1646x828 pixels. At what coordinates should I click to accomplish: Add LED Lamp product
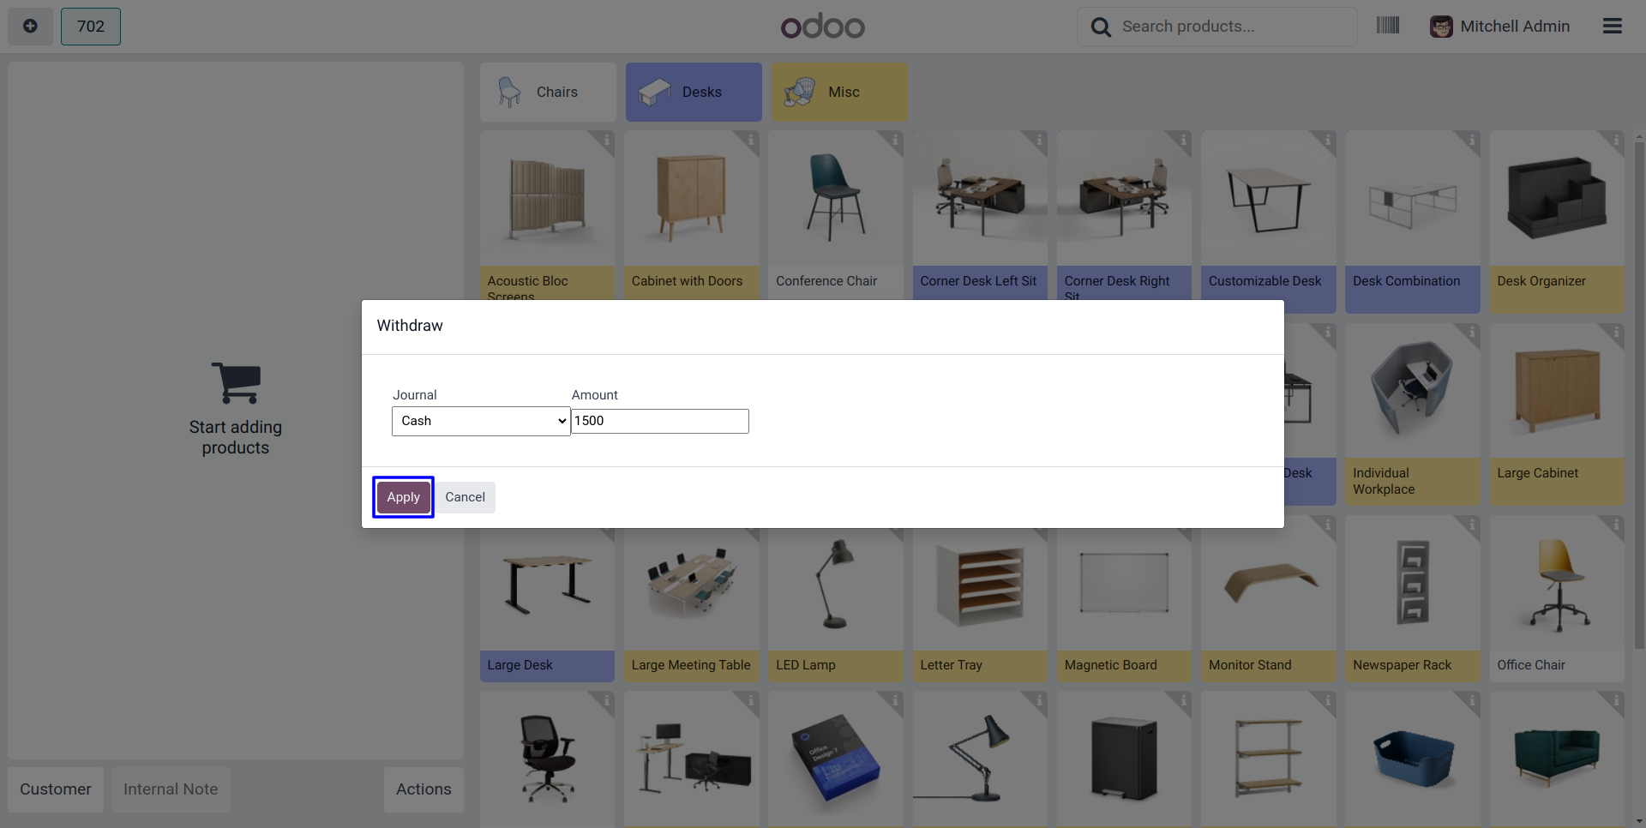point(836,605)
